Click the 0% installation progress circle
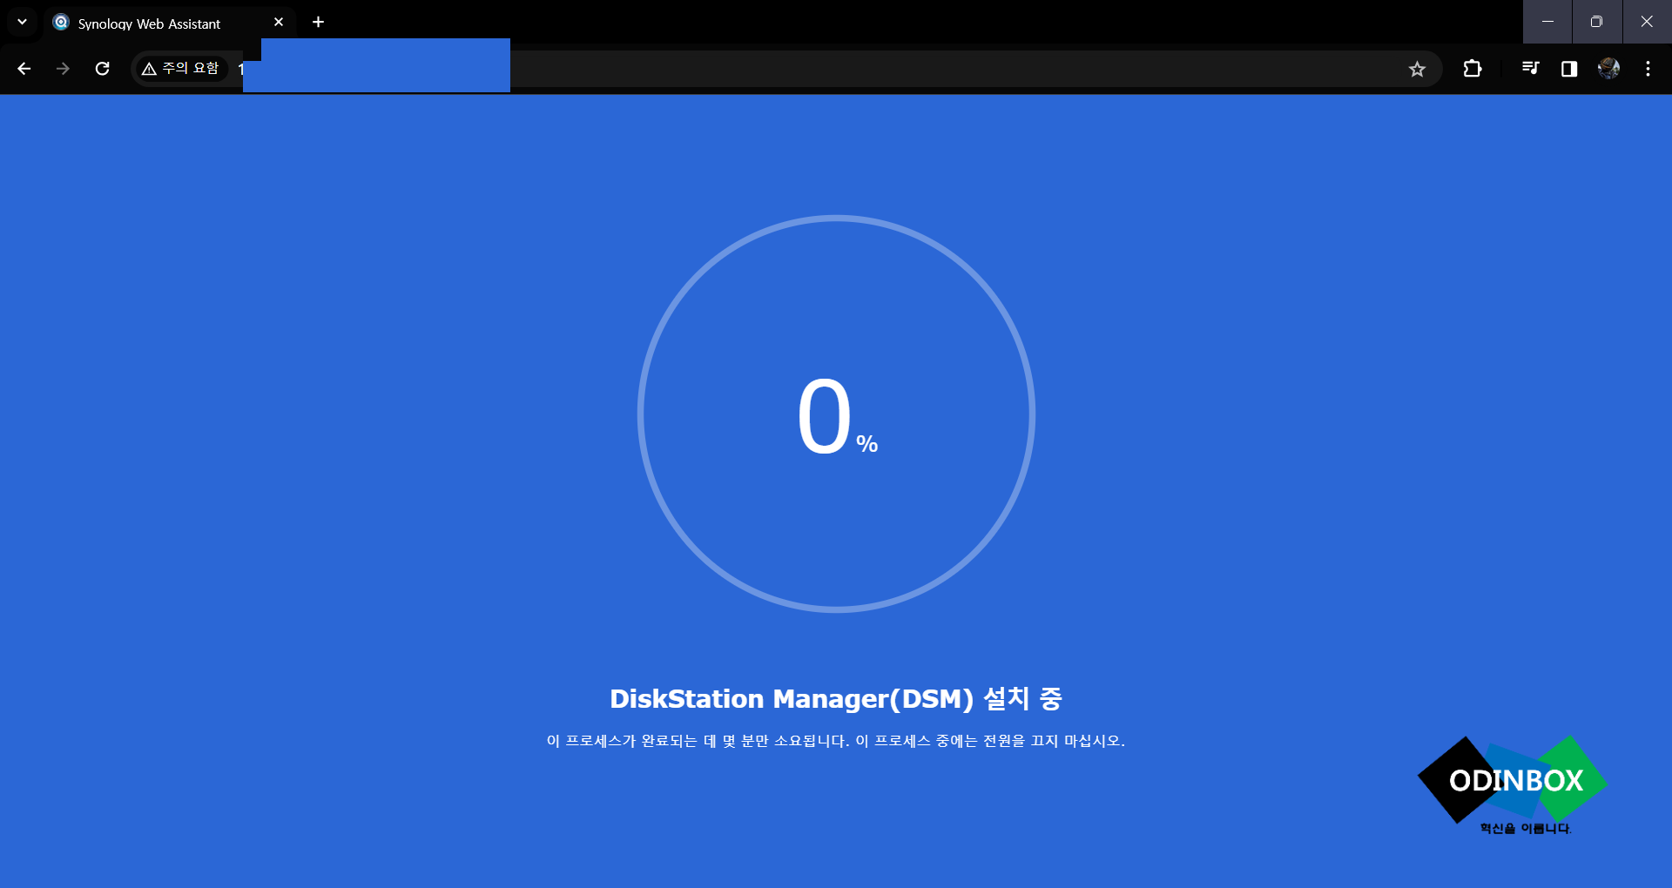 (836, 414)
